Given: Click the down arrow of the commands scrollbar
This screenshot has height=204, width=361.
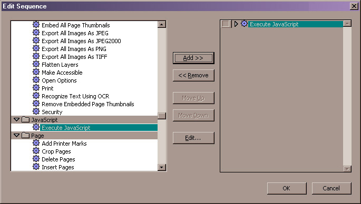Looking at the screenshot, I should coord(162,168).
